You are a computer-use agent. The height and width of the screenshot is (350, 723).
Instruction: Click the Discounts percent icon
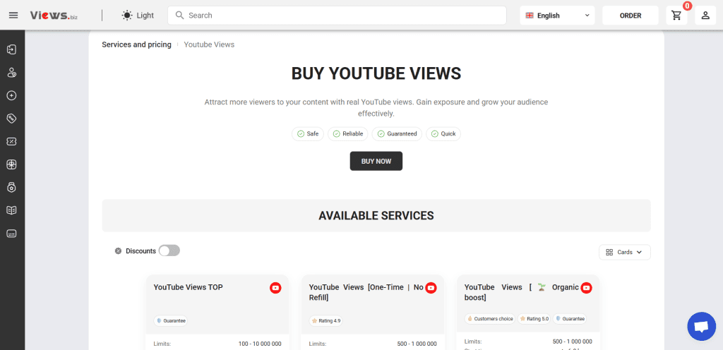tap(118, 251)
